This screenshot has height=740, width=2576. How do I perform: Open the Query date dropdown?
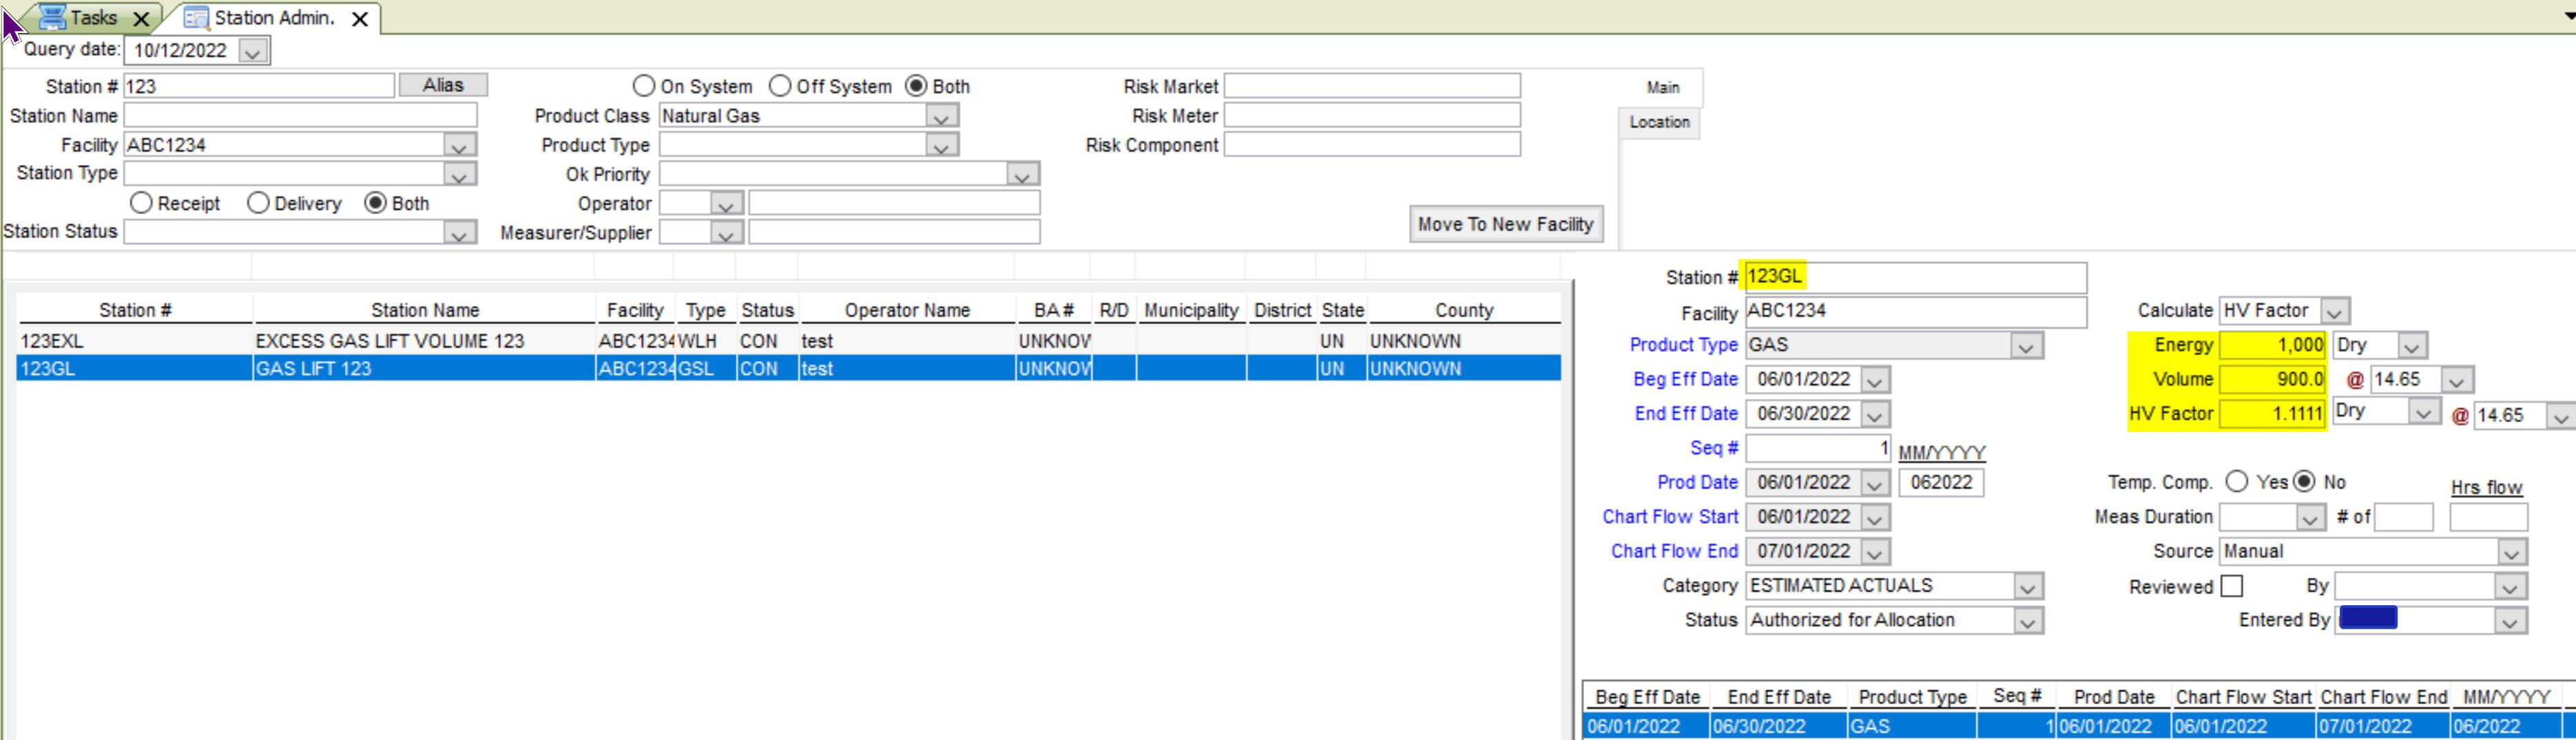pos(253,51)
